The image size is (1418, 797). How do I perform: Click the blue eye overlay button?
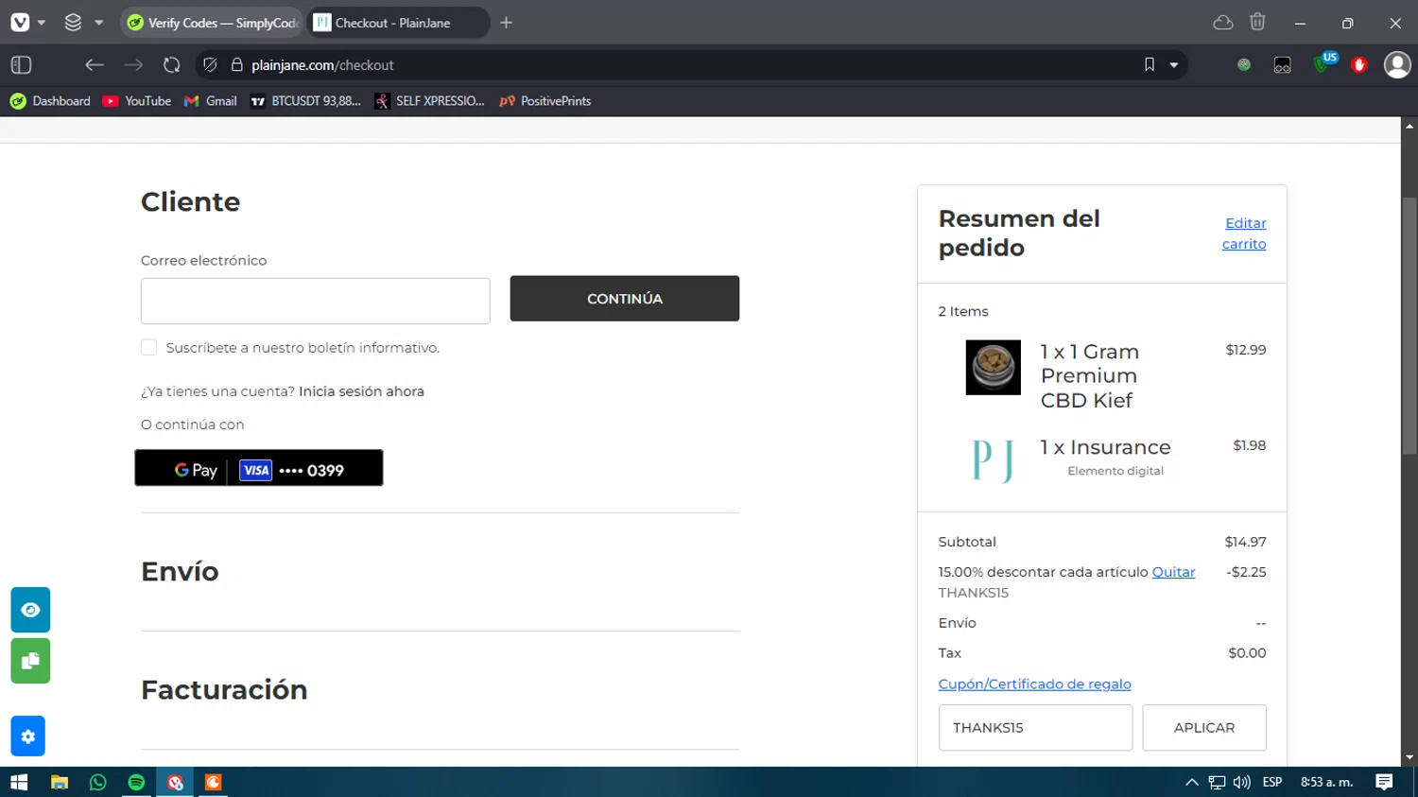pyautogui.click(x=30, y=610)
